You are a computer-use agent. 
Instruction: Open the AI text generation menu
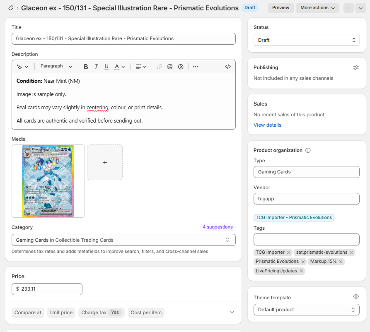click(x=22, y=67)
